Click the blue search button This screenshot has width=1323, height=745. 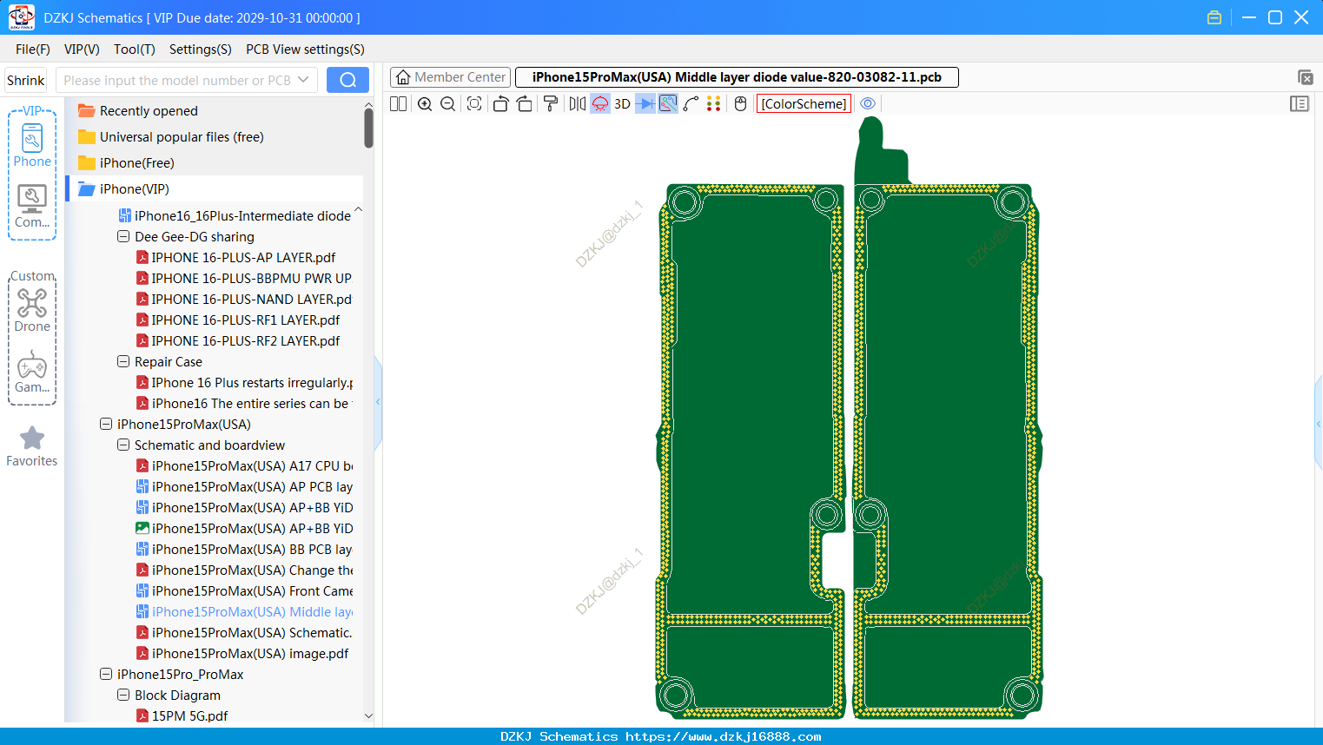tap(347, 80)
